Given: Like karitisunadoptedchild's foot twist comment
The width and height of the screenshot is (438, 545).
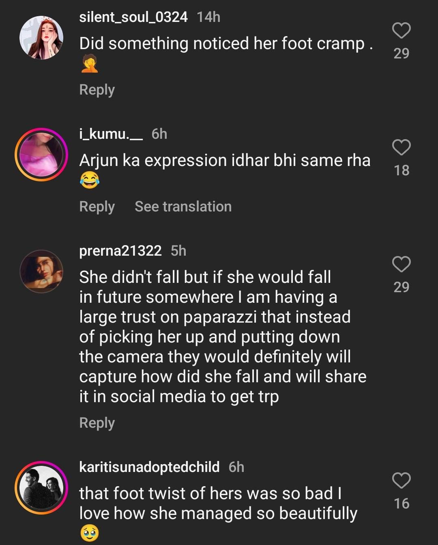Looking at the screenshot, I should point(401,480).
